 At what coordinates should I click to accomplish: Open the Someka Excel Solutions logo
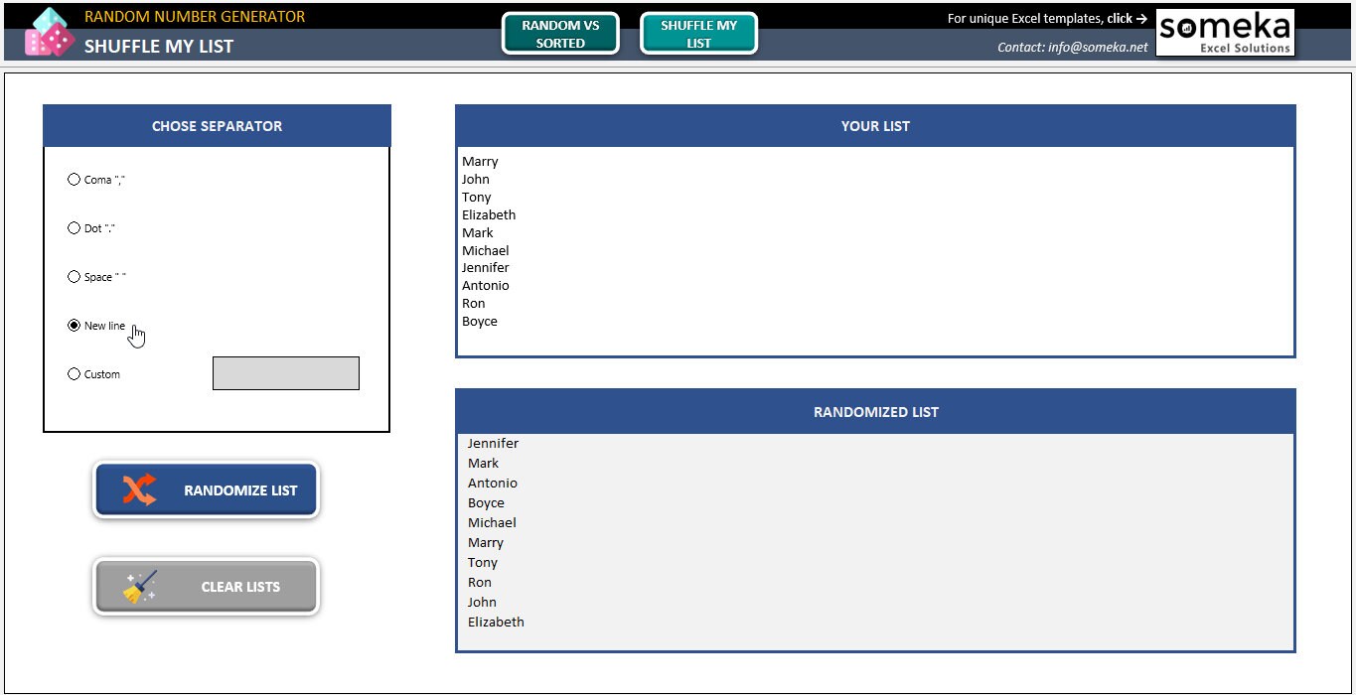click(1225, 32)
